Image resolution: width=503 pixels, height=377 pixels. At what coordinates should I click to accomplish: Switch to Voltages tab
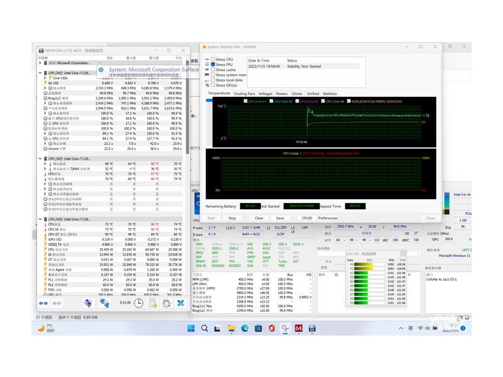(265, 94)
